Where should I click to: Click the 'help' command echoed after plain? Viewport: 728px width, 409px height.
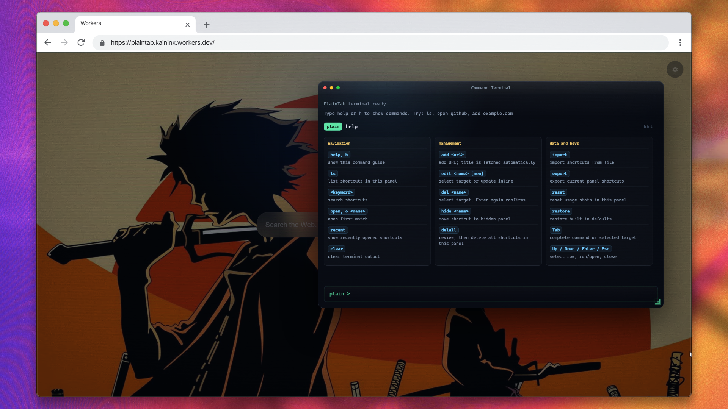pos(351,127)
